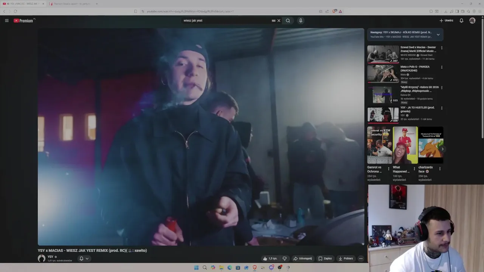The image size is (484, 272).
Task: Open YouTube notifications bell
Action: click(461, 21)
